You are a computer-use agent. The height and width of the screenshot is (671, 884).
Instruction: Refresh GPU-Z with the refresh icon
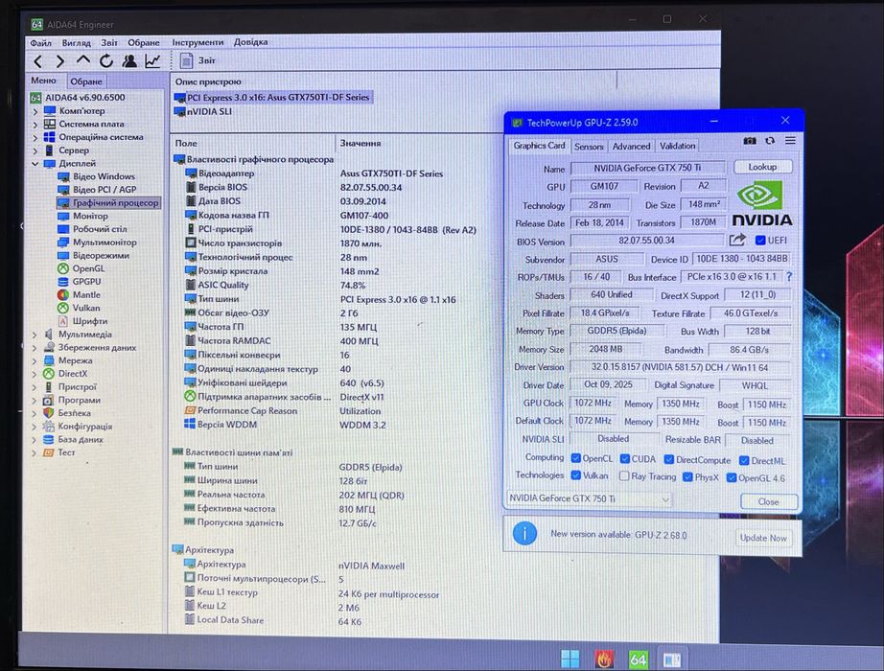770,140
